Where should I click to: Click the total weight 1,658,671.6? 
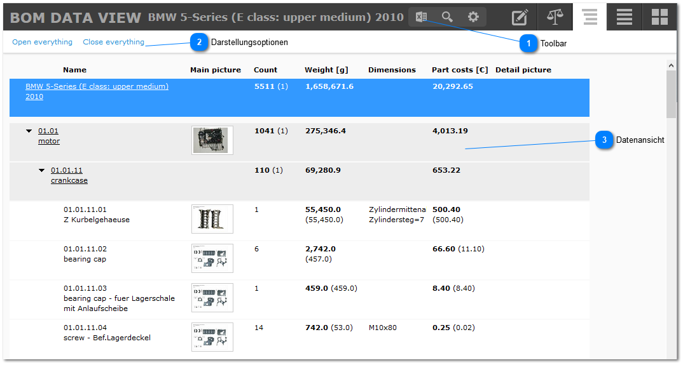coord(330,86)
